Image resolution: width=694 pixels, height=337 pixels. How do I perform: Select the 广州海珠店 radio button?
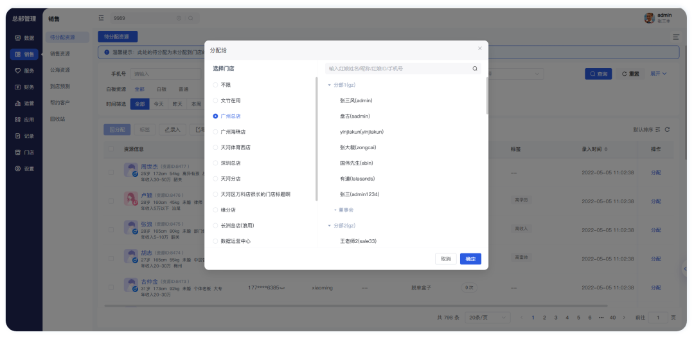click(215, 132)
